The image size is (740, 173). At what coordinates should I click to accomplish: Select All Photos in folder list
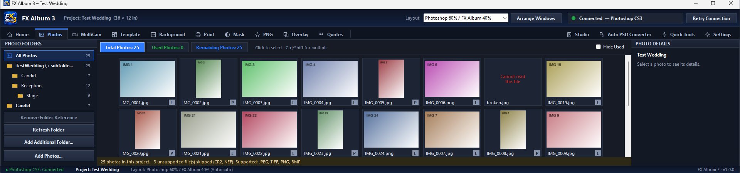pyautogui.click(x=49, y=56)
